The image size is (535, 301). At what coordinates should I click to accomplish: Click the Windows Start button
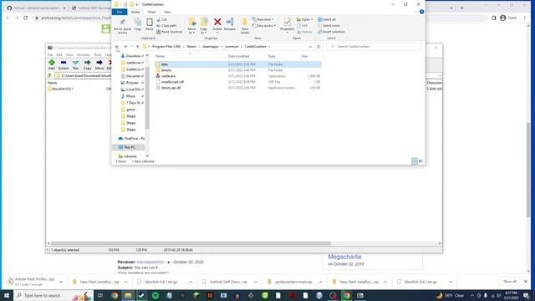pos(7,295)
